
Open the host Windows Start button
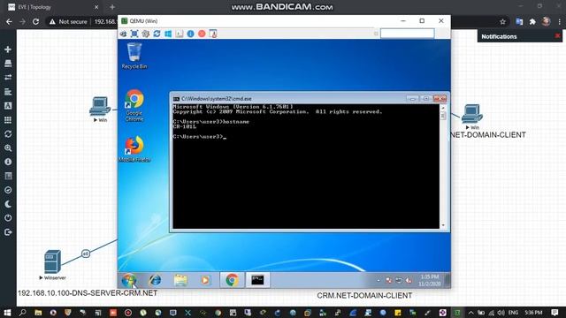point(7,312)
